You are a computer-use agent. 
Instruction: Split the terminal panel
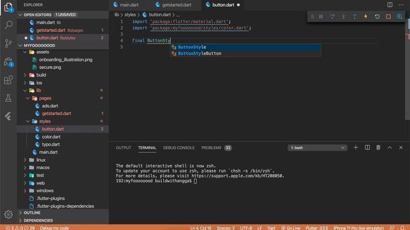367,148
